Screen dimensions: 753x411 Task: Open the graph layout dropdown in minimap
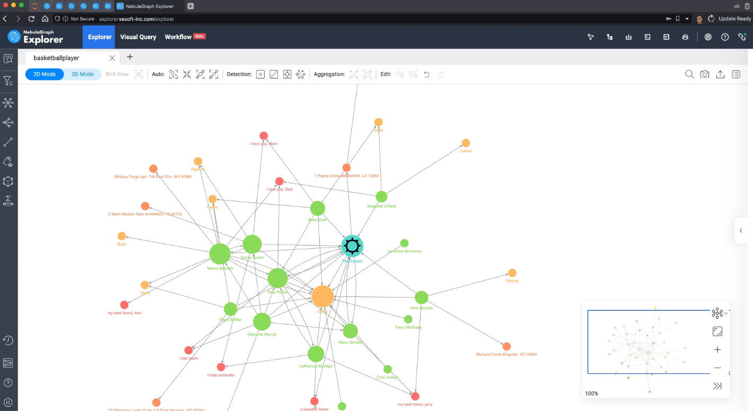(x=719, y=313)
